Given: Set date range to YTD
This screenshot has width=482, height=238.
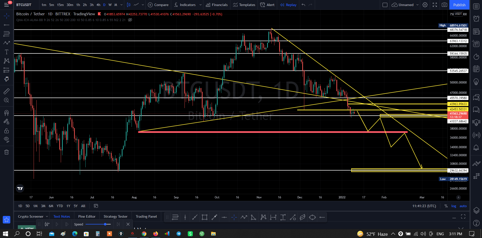Looking at the screenshot, I should click(x=60, y=206).
